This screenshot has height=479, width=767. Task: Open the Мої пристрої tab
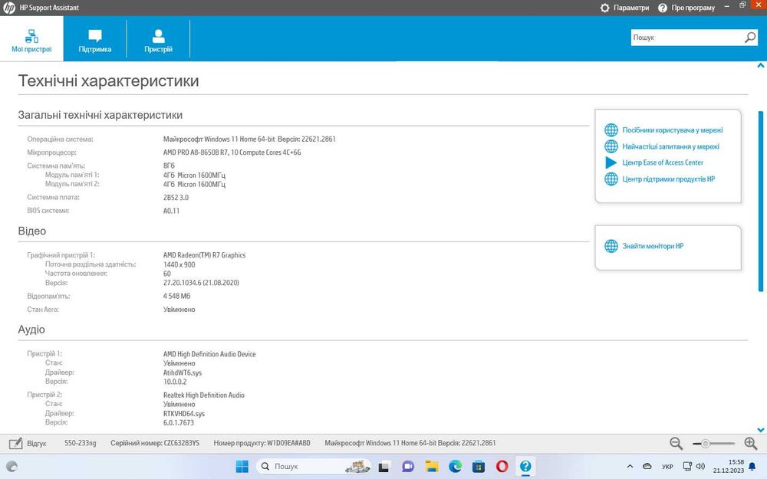coord(31,39)
